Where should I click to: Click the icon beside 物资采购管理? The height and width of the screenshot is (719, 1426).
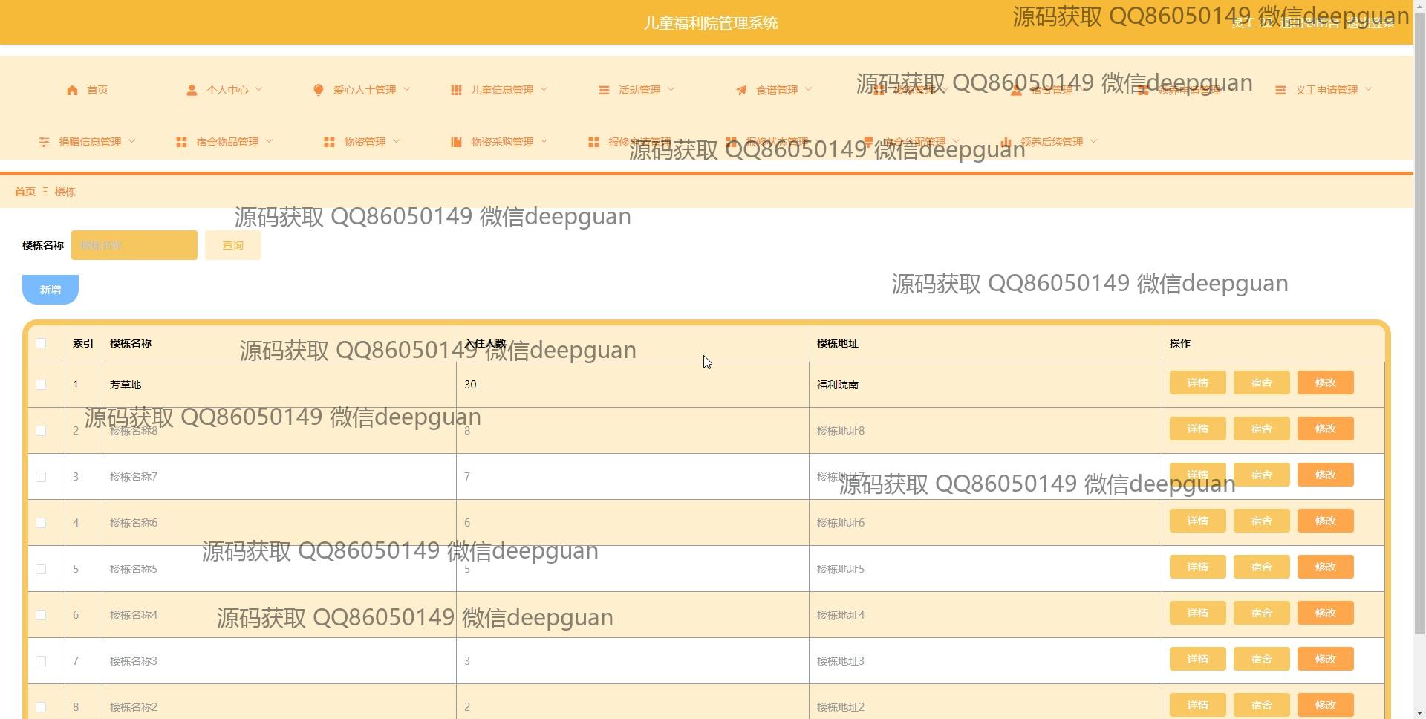pyautogui.click(x=456, y=142)
